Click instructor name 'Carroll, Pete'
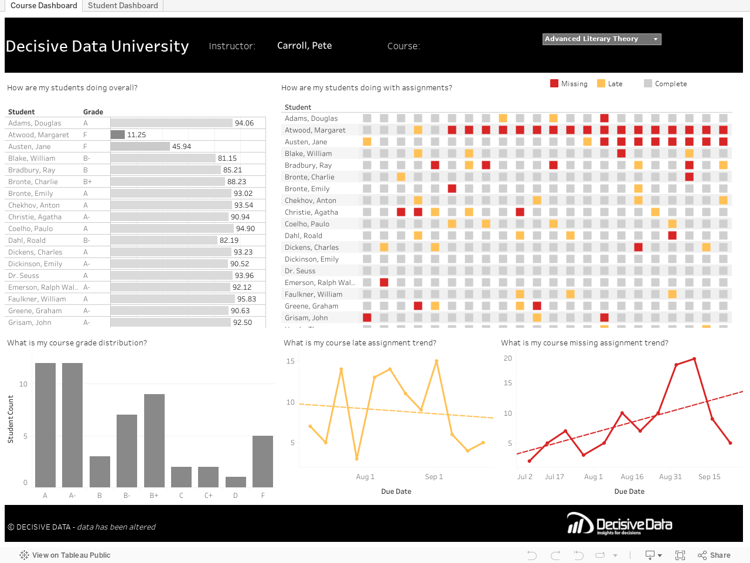The height and width of the screenshot is (563, 750). [305, 45]
